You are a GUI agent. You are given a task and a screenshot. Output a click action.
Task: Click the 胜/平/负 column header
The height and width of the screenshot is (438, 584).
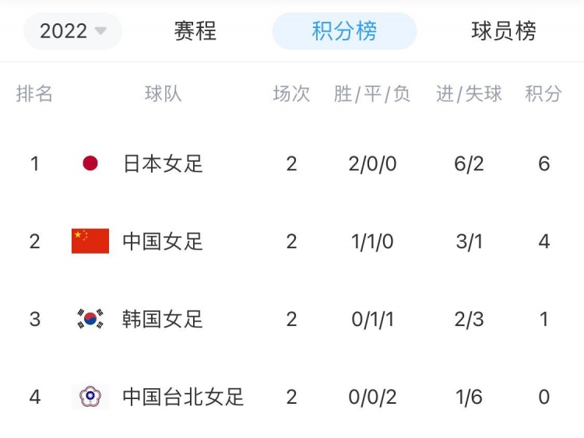pos(372,93)
